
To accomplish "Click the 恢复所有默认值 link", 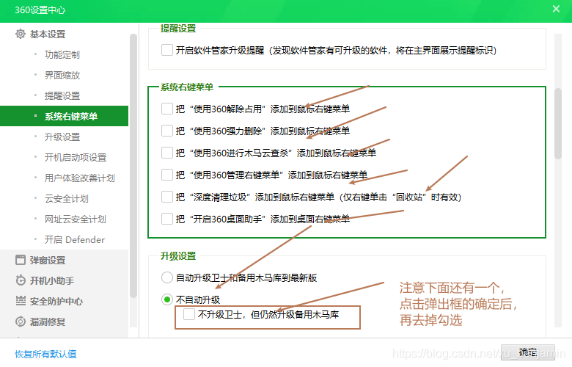I will pos(45,354).
